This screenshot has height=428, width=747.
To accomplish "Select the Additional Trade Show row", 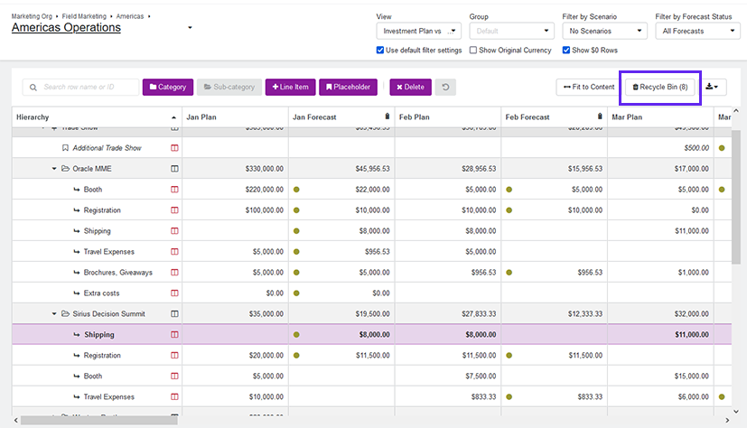I will click(x=371, y=148).
